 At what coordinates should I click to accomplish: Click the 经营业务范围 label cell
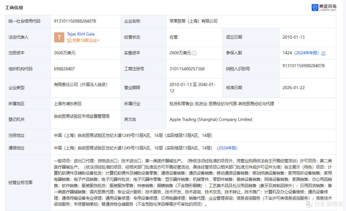click(x=28, y=183)
